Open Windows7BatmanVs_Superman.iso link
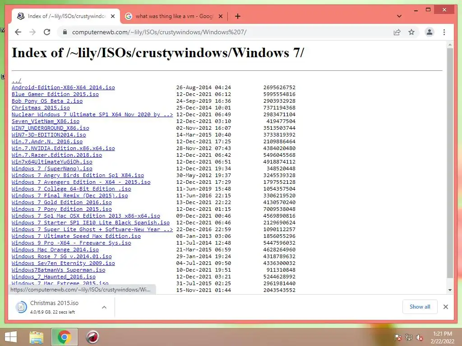 58,270
